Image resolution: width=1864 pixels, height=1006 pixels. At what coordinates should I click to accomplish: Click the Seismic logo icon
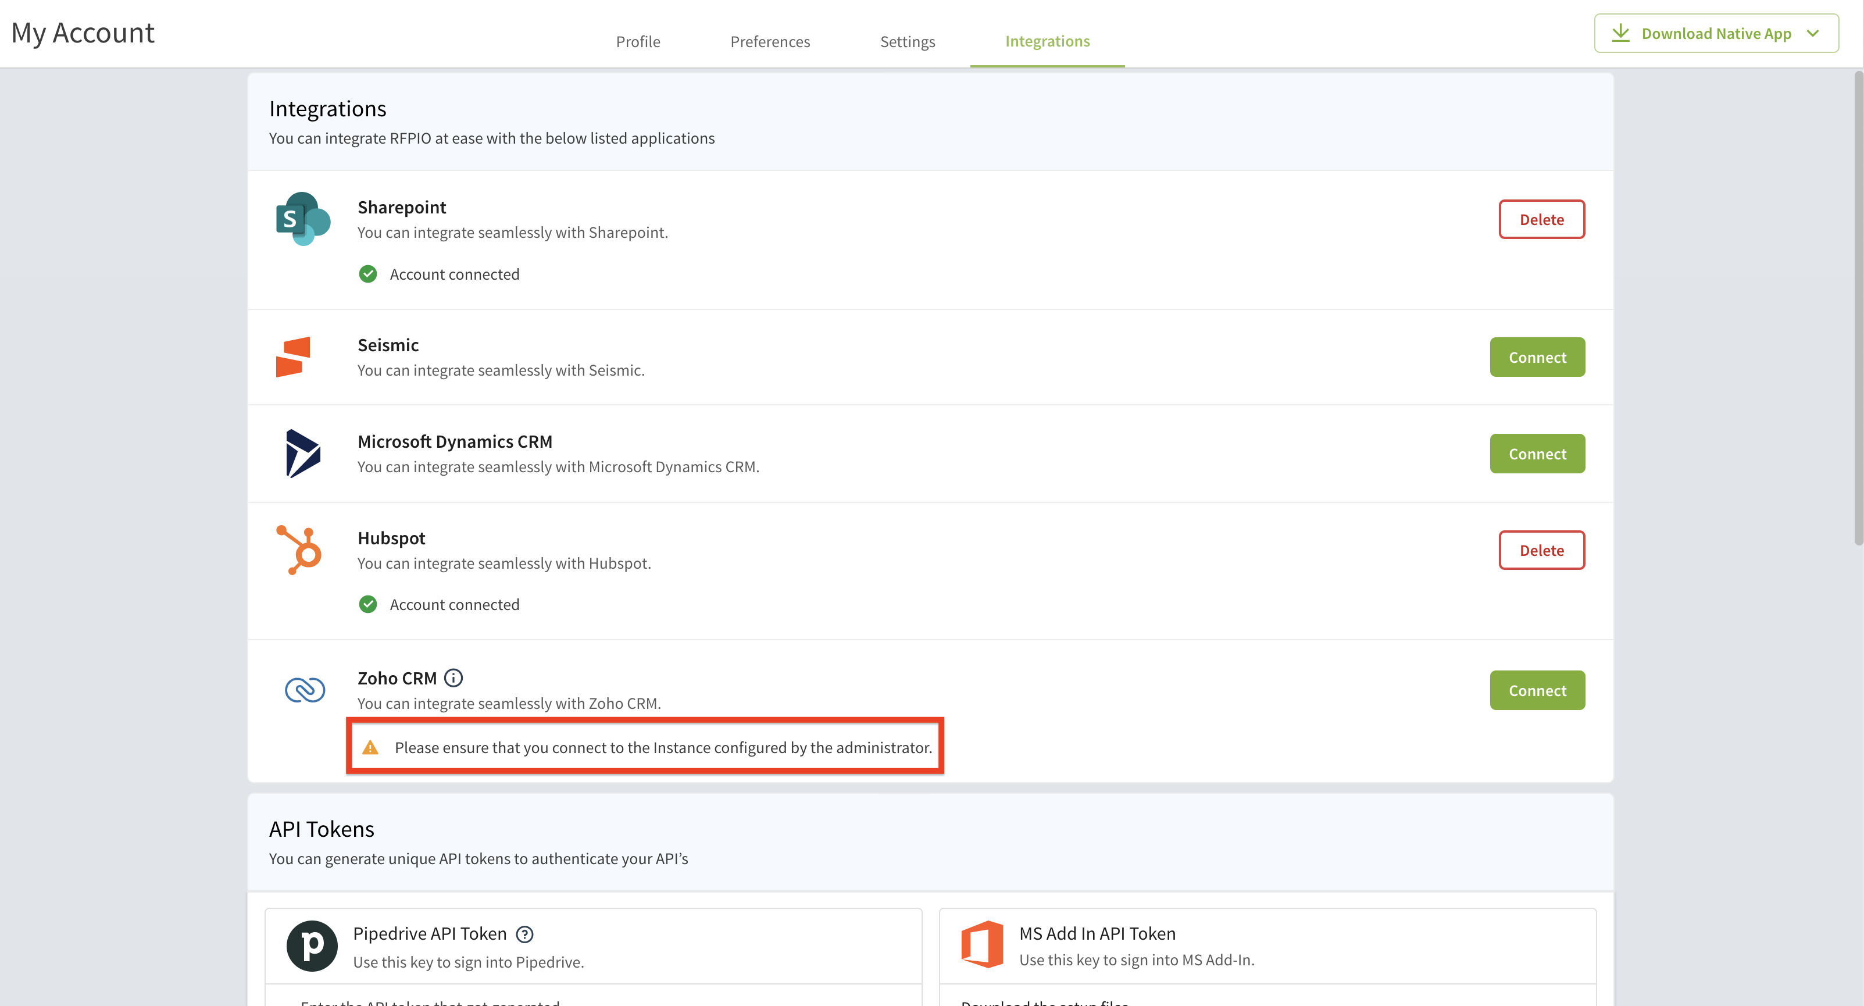click(x=293, y=357)
